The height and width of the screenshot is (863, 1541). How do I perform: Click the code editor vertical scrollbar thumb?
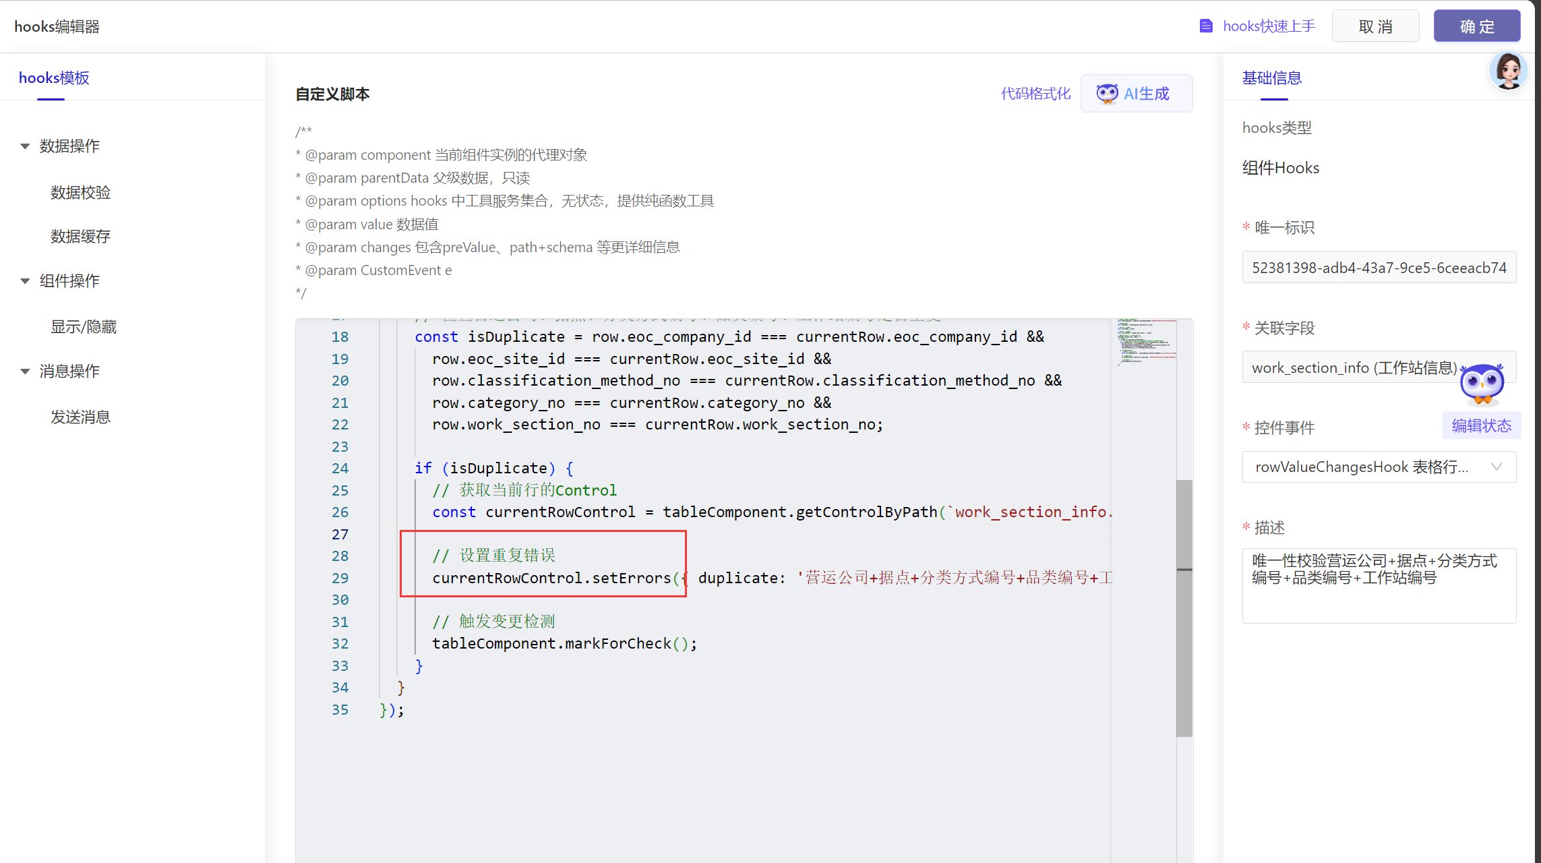1184,608
